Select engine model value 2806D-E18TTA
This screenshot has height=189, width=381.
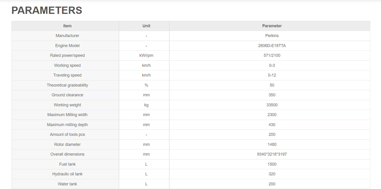[x=272, y=46]
